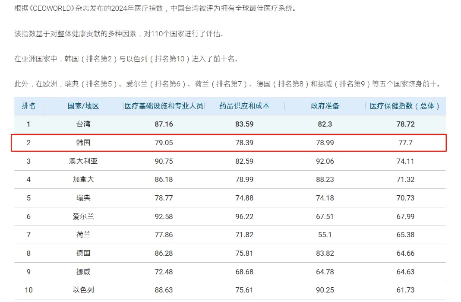Click the value 79.05 in 韩国 row
Viewport: 461px width, 302px height.
[x=164, y=143]
